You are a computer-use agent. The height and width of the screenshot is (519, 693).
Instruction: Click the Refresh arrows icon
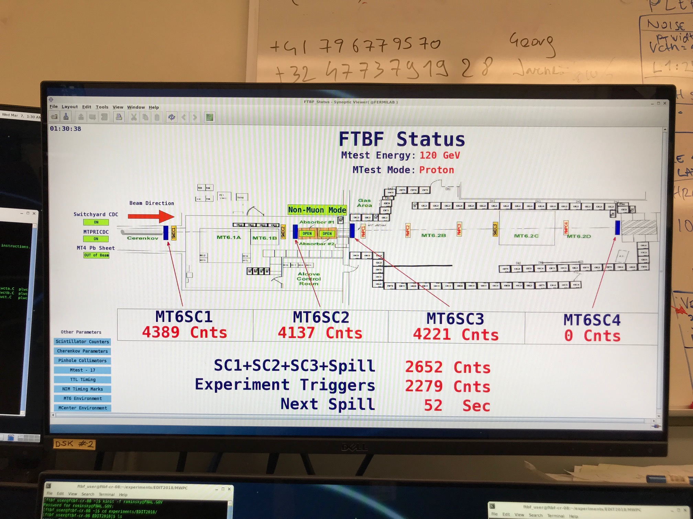pos(172,117)
